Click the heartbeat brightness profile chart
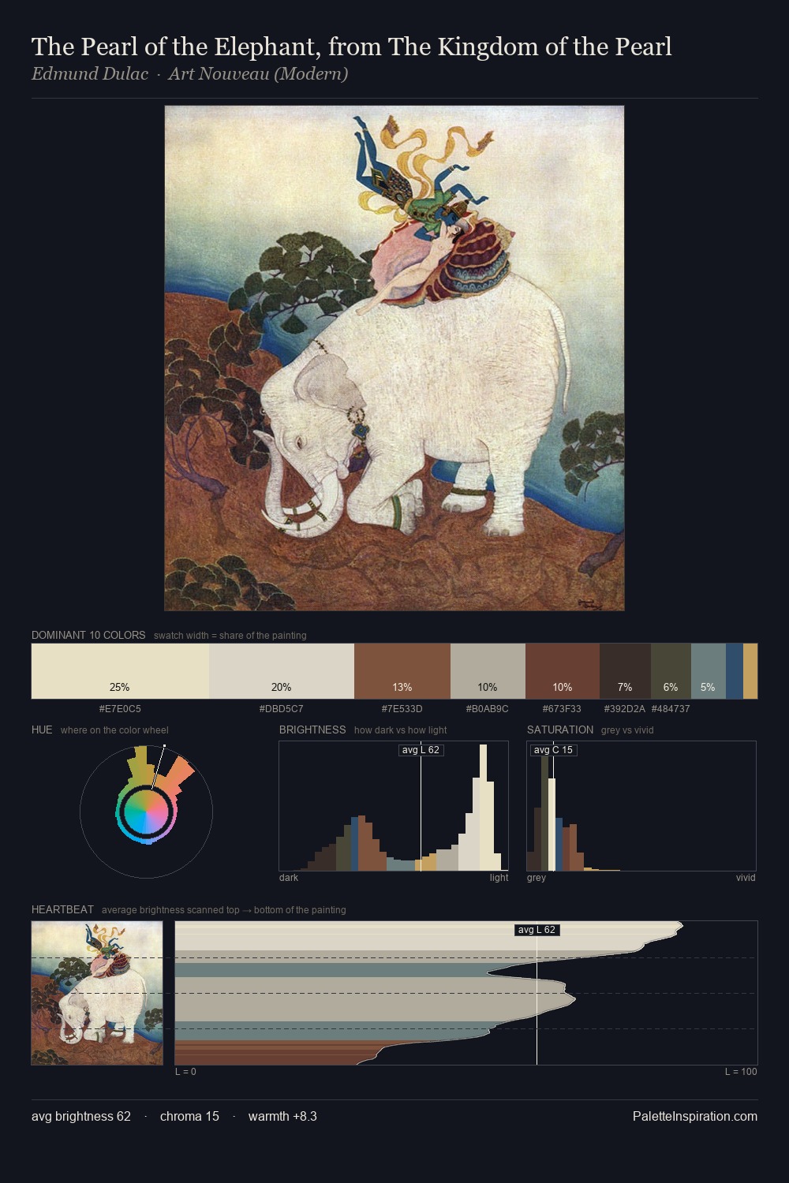This screenshot has height=1183, width=789. pyautogui.click(x=466, y=993)
